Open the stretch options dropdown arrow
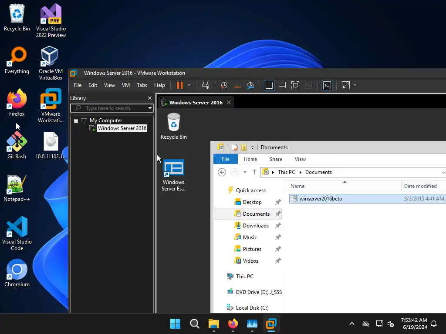Screen dimensions: 446x334 355,85
